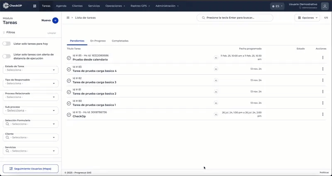Open three-dot actions menu for CheckOp task
The height and width of the screenshot is (176, 332).
pyautogui.click(x=322, y=114)
